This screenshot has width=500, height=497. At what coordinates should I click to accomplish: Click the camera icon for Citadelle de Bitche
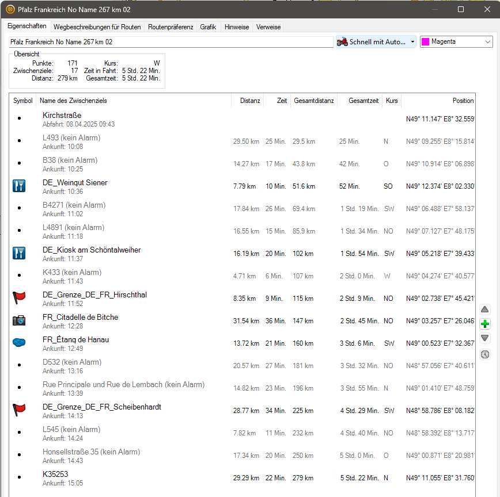click(19, 320)
